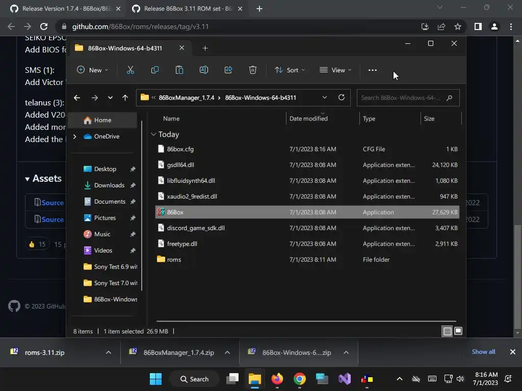Expand recent locations chevron
Viewport: 522px width, 391px height.
110,98
